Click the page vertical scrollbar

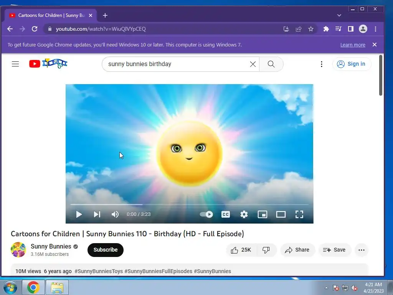(x=381, y=75)
